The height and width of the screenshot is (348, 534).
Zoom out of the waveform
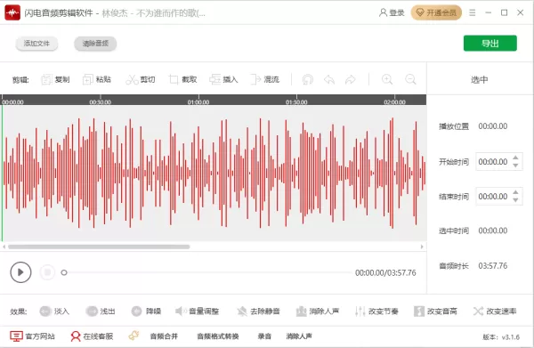click(410, 80)
